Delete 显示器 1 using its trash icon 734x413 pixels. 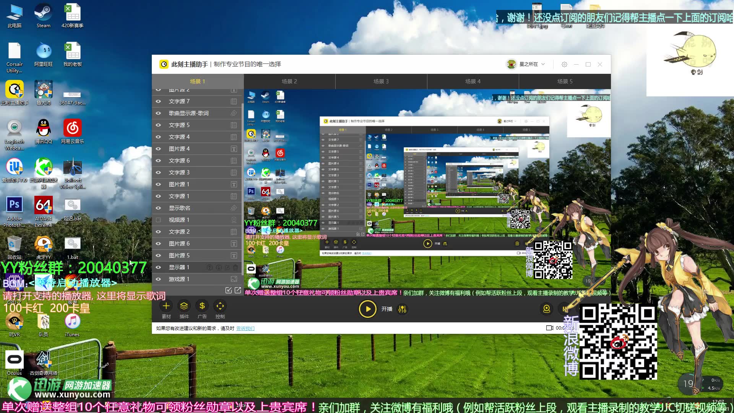(235, 268)
